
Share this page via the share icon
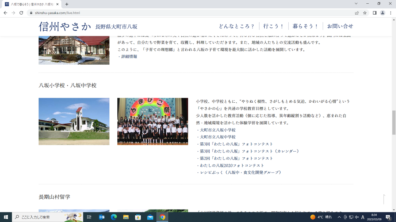tap(357, 13)
